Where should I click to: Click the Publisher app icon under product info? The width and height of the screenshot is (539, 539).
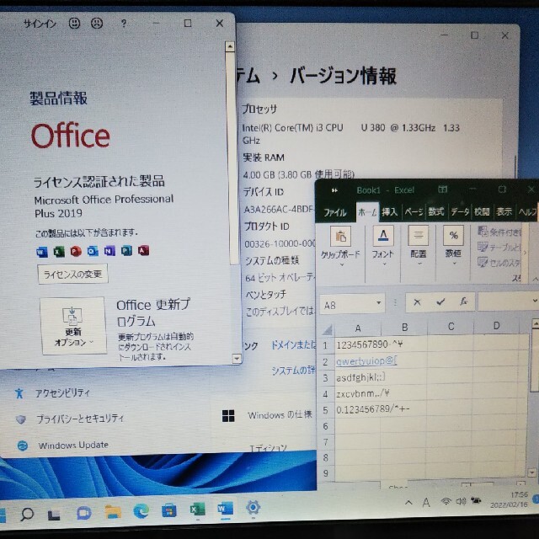pyautogui.click(x=126, y=251)
